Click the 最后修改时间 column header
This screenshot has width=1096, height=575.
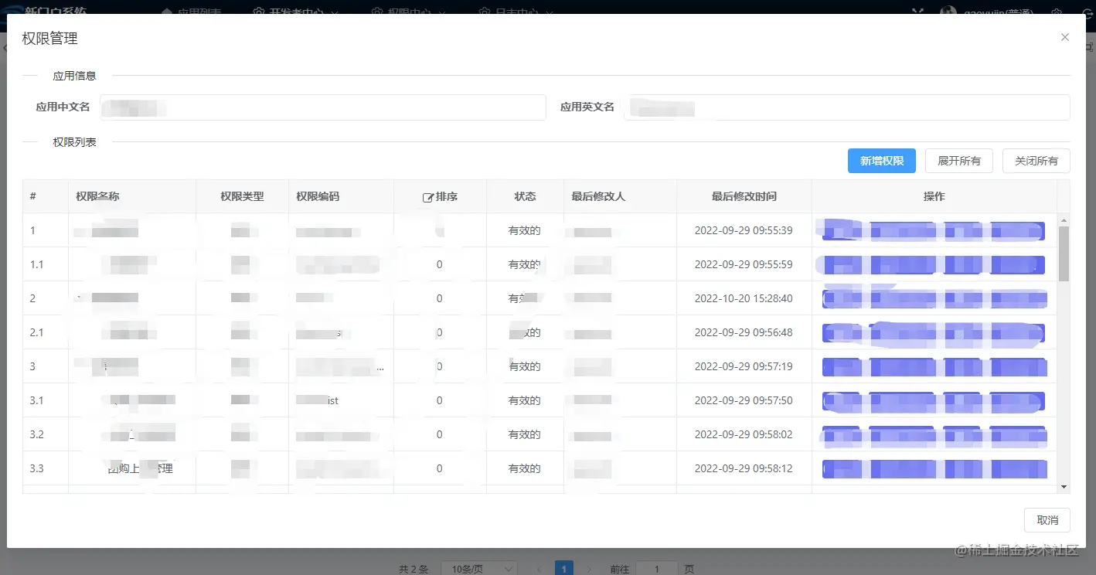pyautogui.click(x=744, y=196)
